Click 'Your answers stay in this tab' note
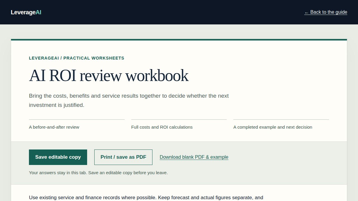The image size is (358, 201). [x=98, y=173]
